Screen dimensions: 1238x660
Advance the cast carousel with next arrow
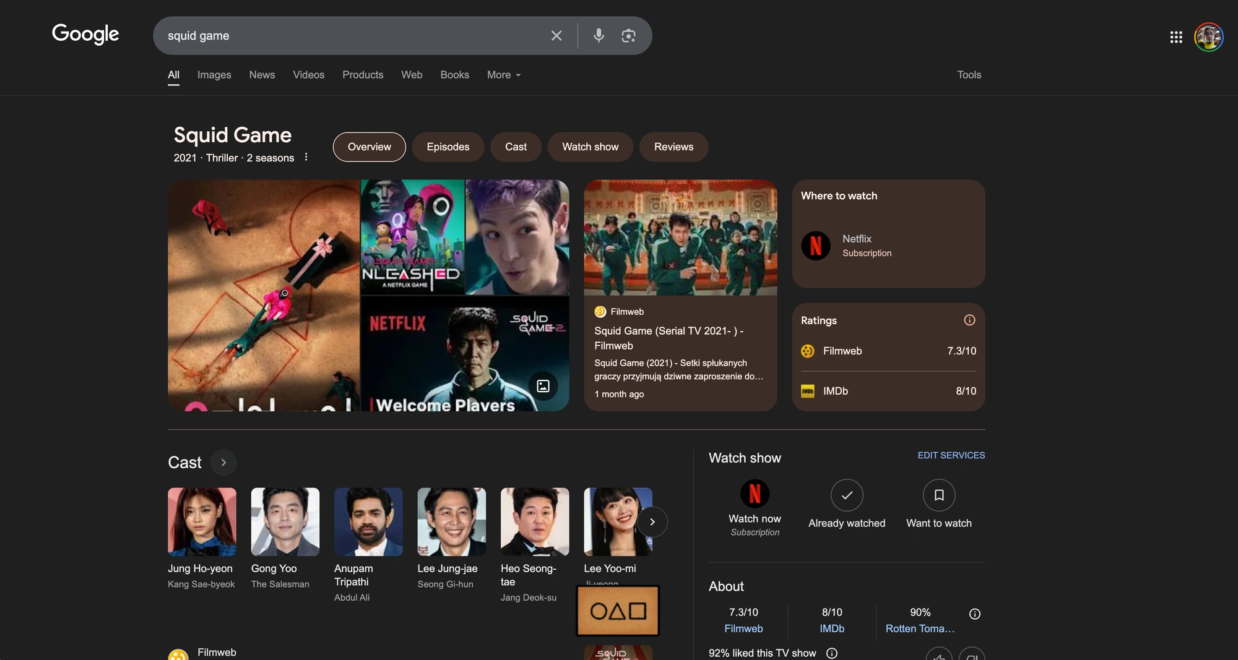coord(652,522)
